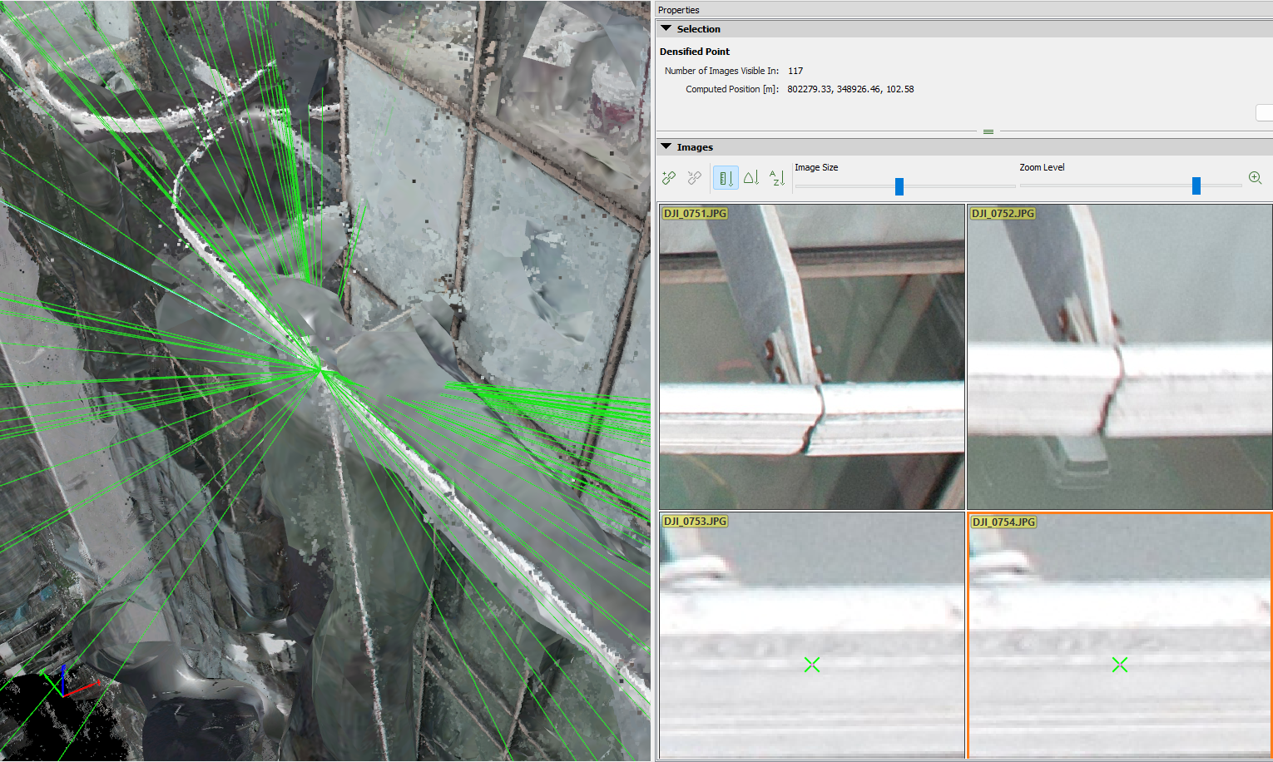
Task: Toggle the ruler sort-by-distance button
Action: point(726,178)
